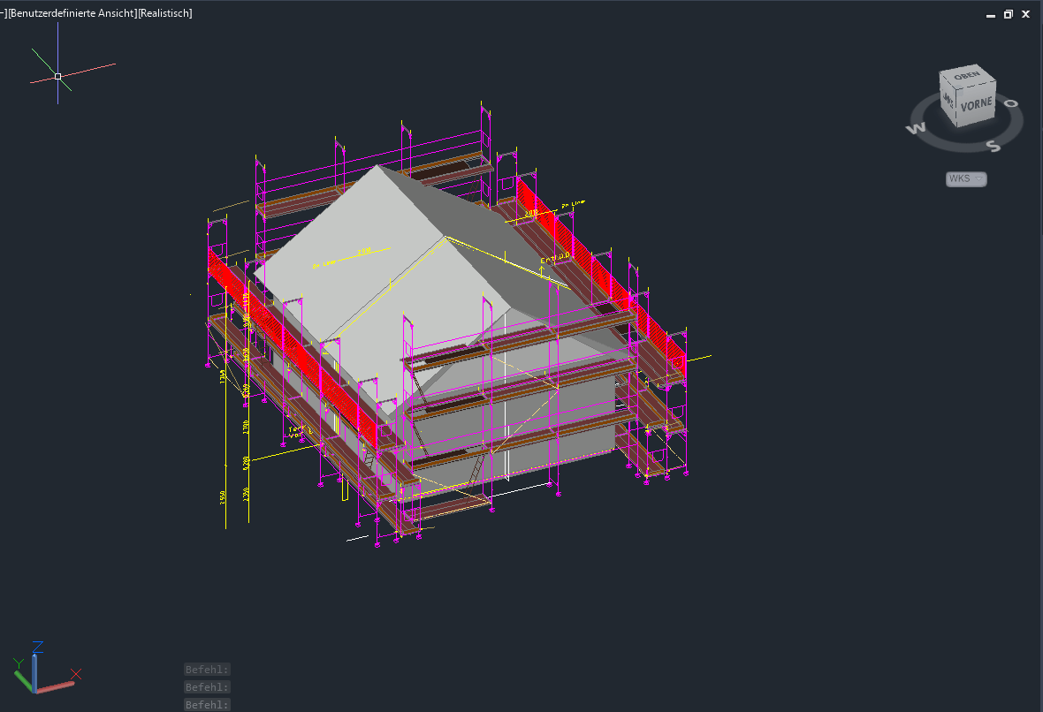Minimize the drawing viewport window

(990, 14)
